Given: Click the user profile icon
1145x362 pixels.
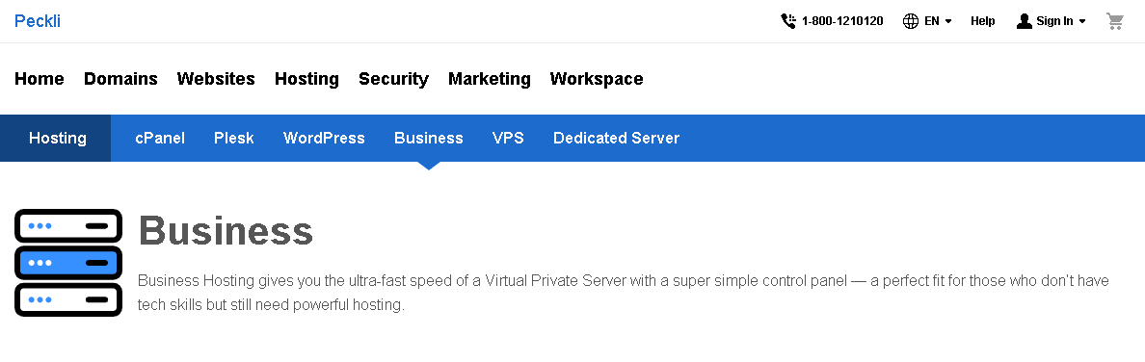Looking at the screenshot, I should pyautogui.click(x=1024, y=21).
